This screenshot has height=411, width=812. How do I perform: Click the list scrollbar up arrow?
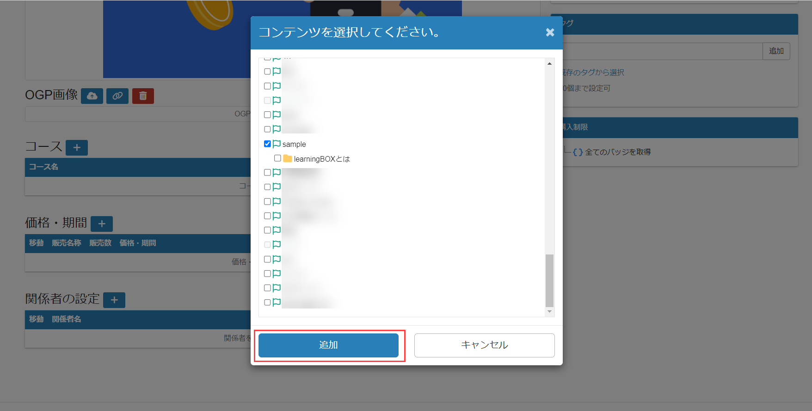pos(549,64)
